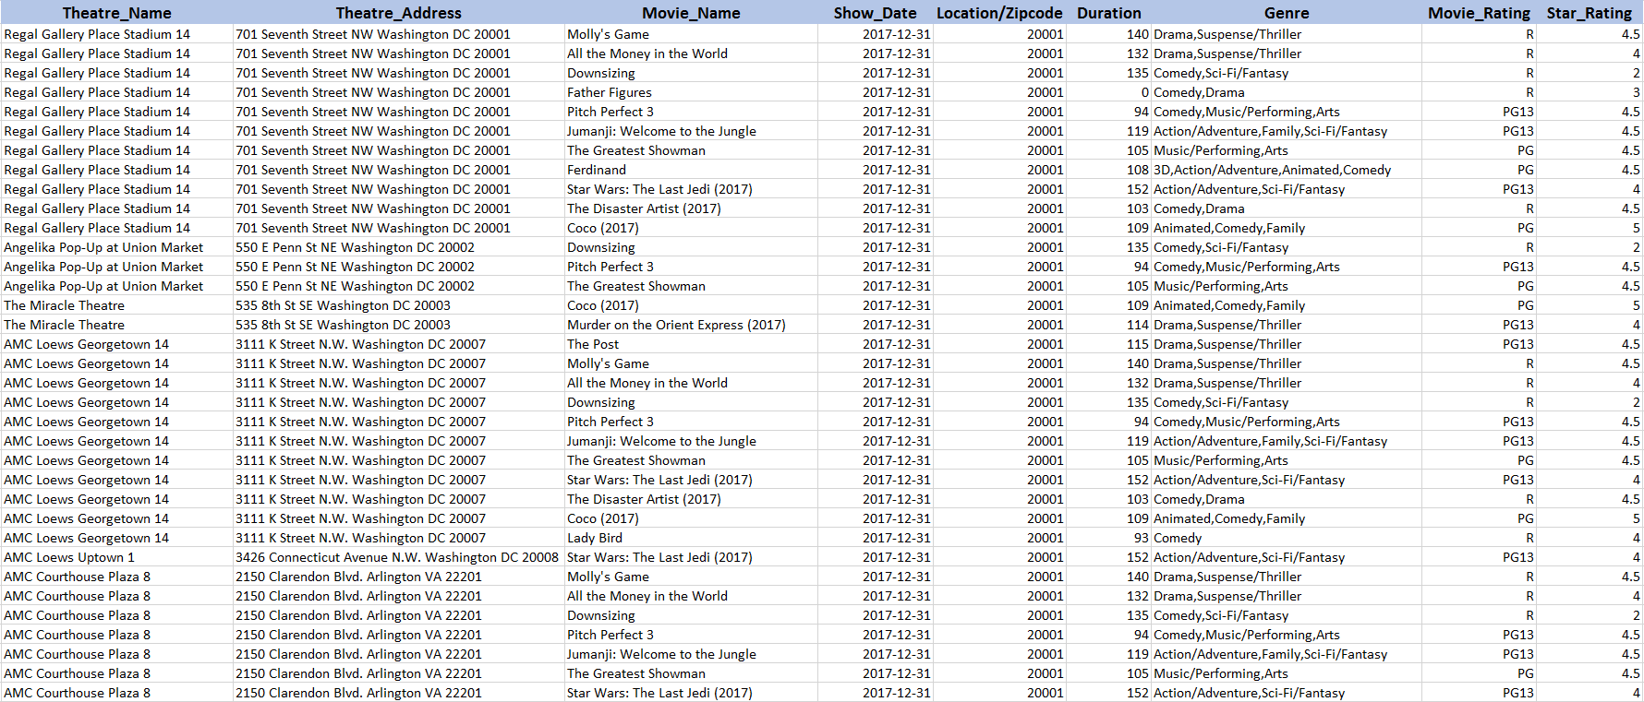Select the Show_Date column header
Image resolution: width=1644 pixels, height=702 pixels.
[x=875, y=13]
